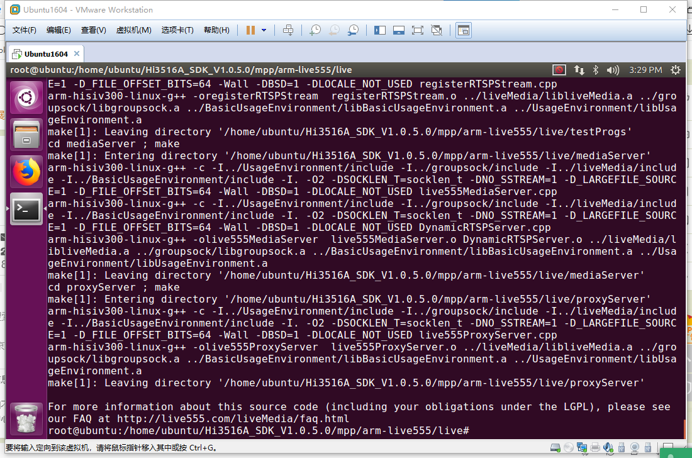Viewport: 692px width, 458px height.
Task: Revert the VM to its snapshot
Action: pos(335,30)
